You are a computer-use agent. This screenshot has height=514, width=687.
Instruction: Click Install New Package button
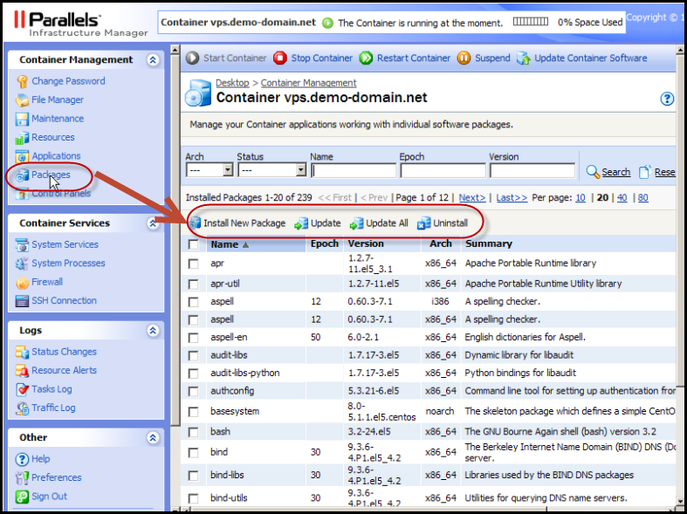click(237, 223)
